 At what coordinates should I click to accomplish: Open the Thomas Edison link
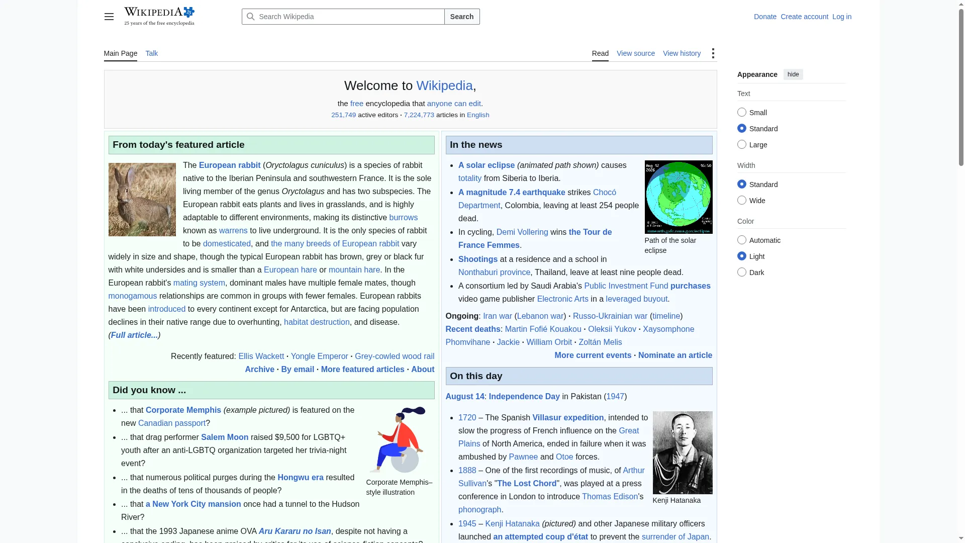tap(610, 496)
